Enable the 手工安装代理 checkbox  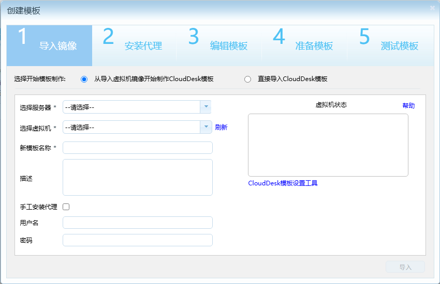[66, 207]
